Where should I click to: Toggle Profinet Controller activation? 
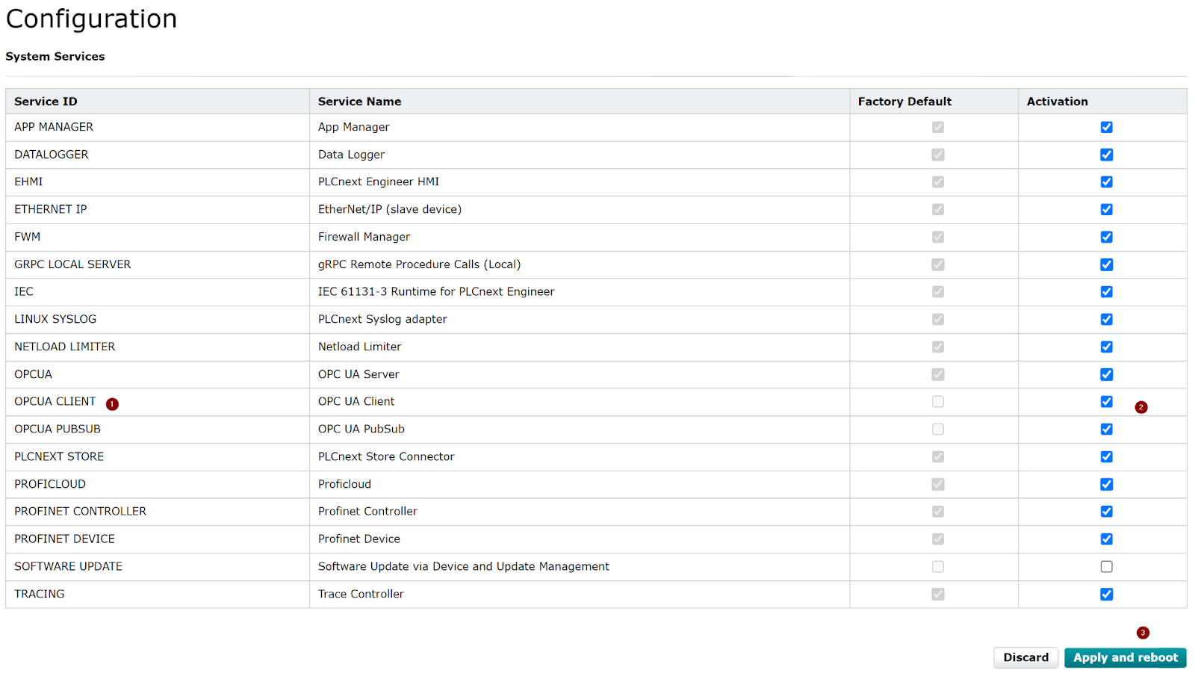(1106, 512)
